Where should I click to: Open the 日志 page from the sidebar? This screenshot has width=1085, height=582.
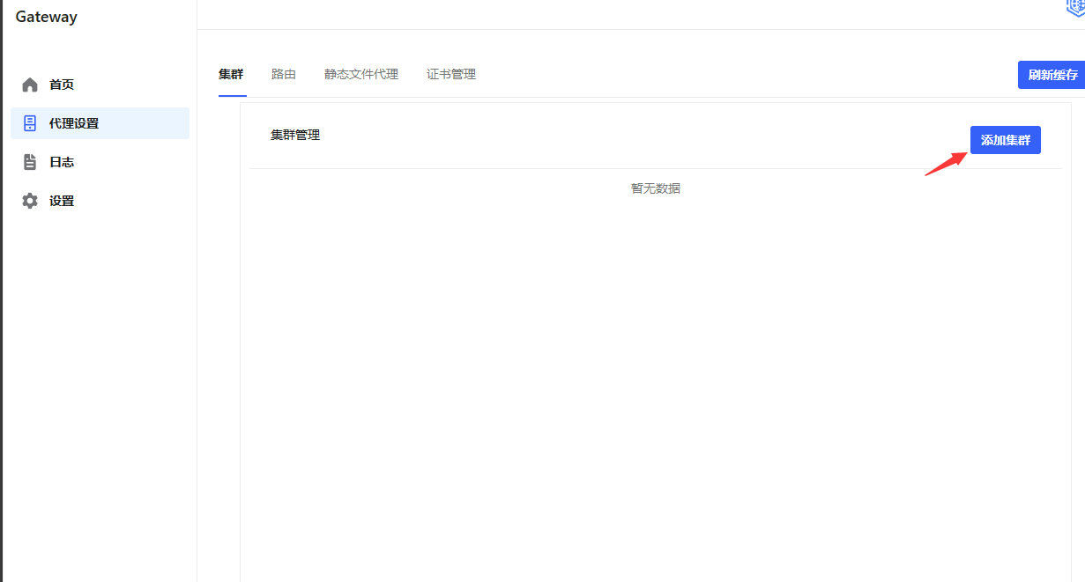(63, 161)
